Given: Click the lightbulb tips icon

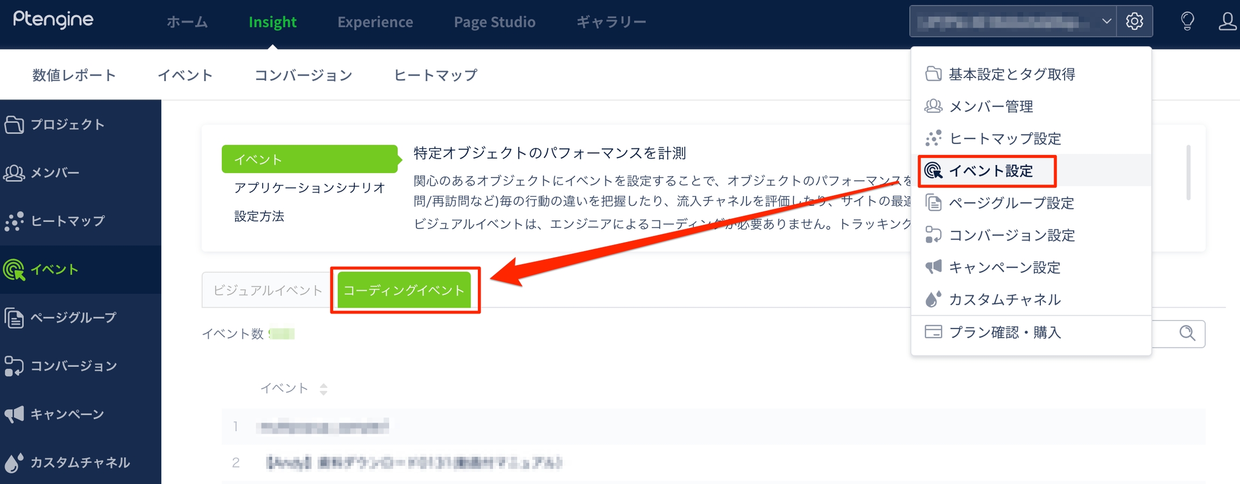Looking at the screenshot, I should (x=1187, y=22).
